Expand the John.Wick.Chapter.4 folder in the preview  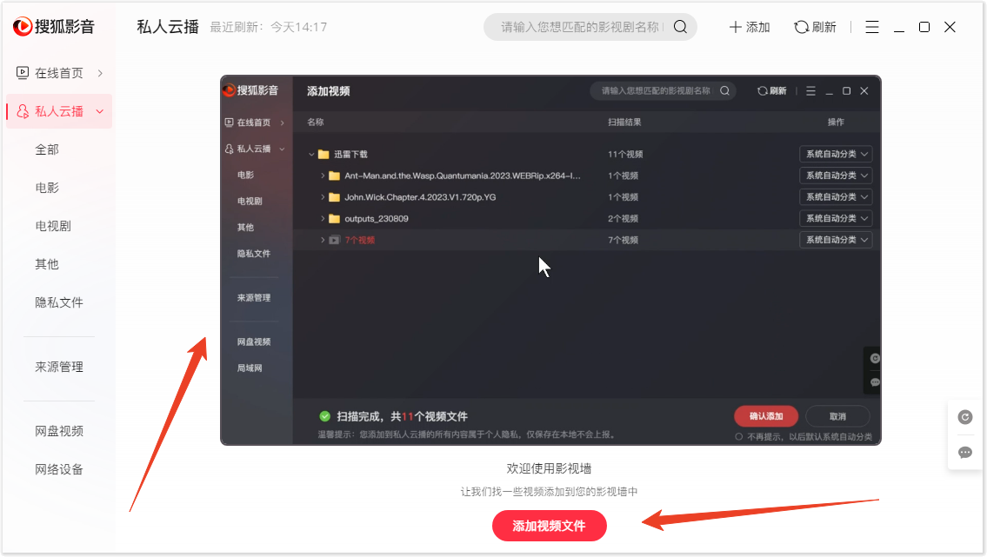(323, 196)
